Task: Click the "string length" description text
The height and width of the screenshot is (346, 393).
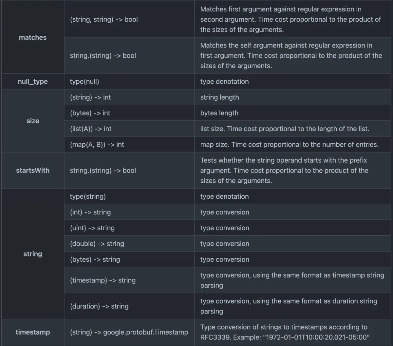Action: (220, 97)
